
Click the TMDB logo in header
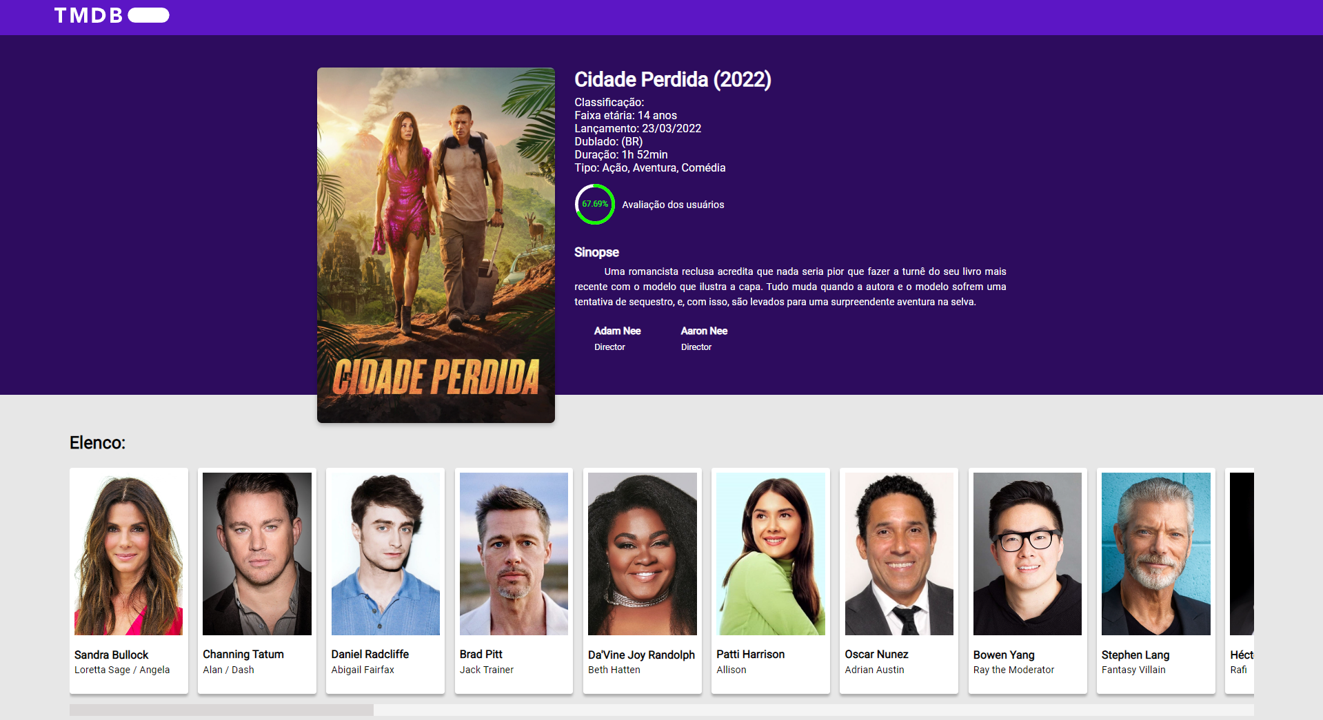pos(112,16)
